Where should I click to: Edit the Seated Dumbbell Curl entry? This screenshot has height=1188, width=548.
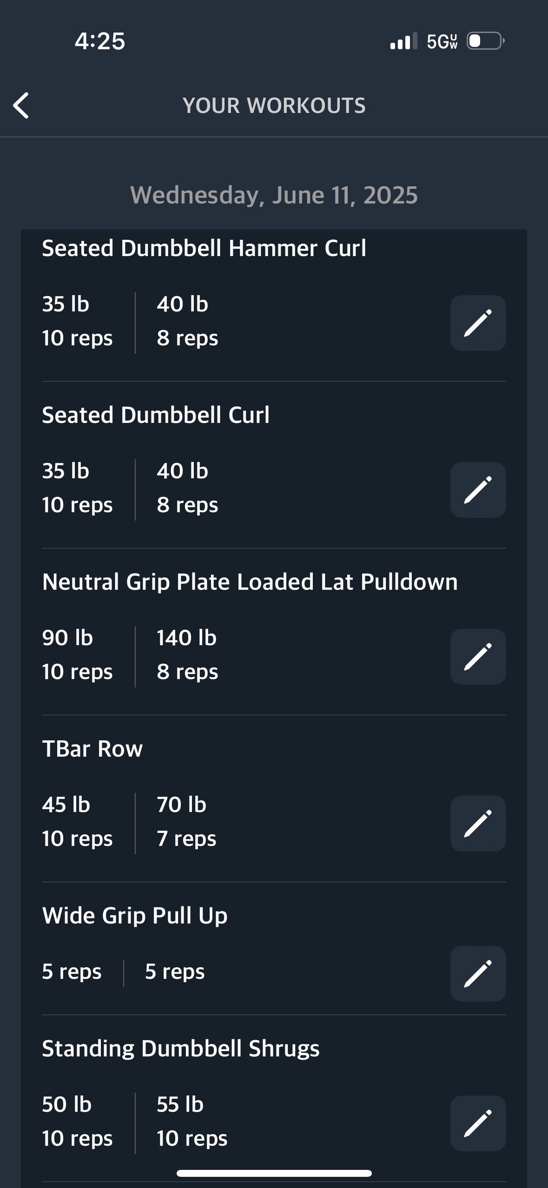tap(478, 490)
